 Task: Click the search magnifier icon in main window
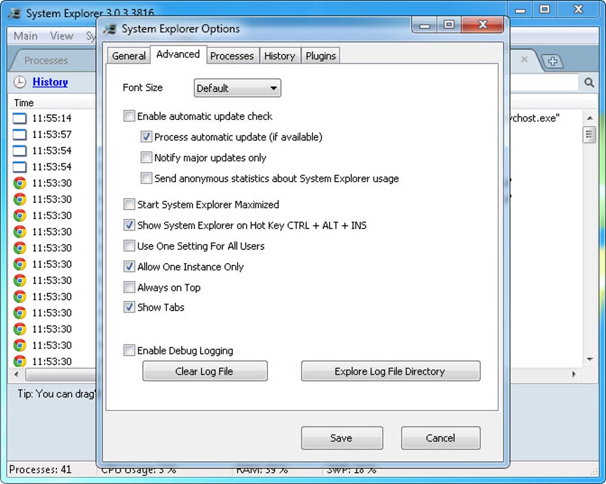[589, 83]
